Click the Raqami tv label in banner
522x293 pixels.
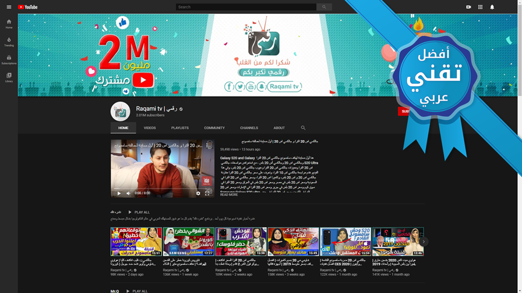tap(284, 87)
